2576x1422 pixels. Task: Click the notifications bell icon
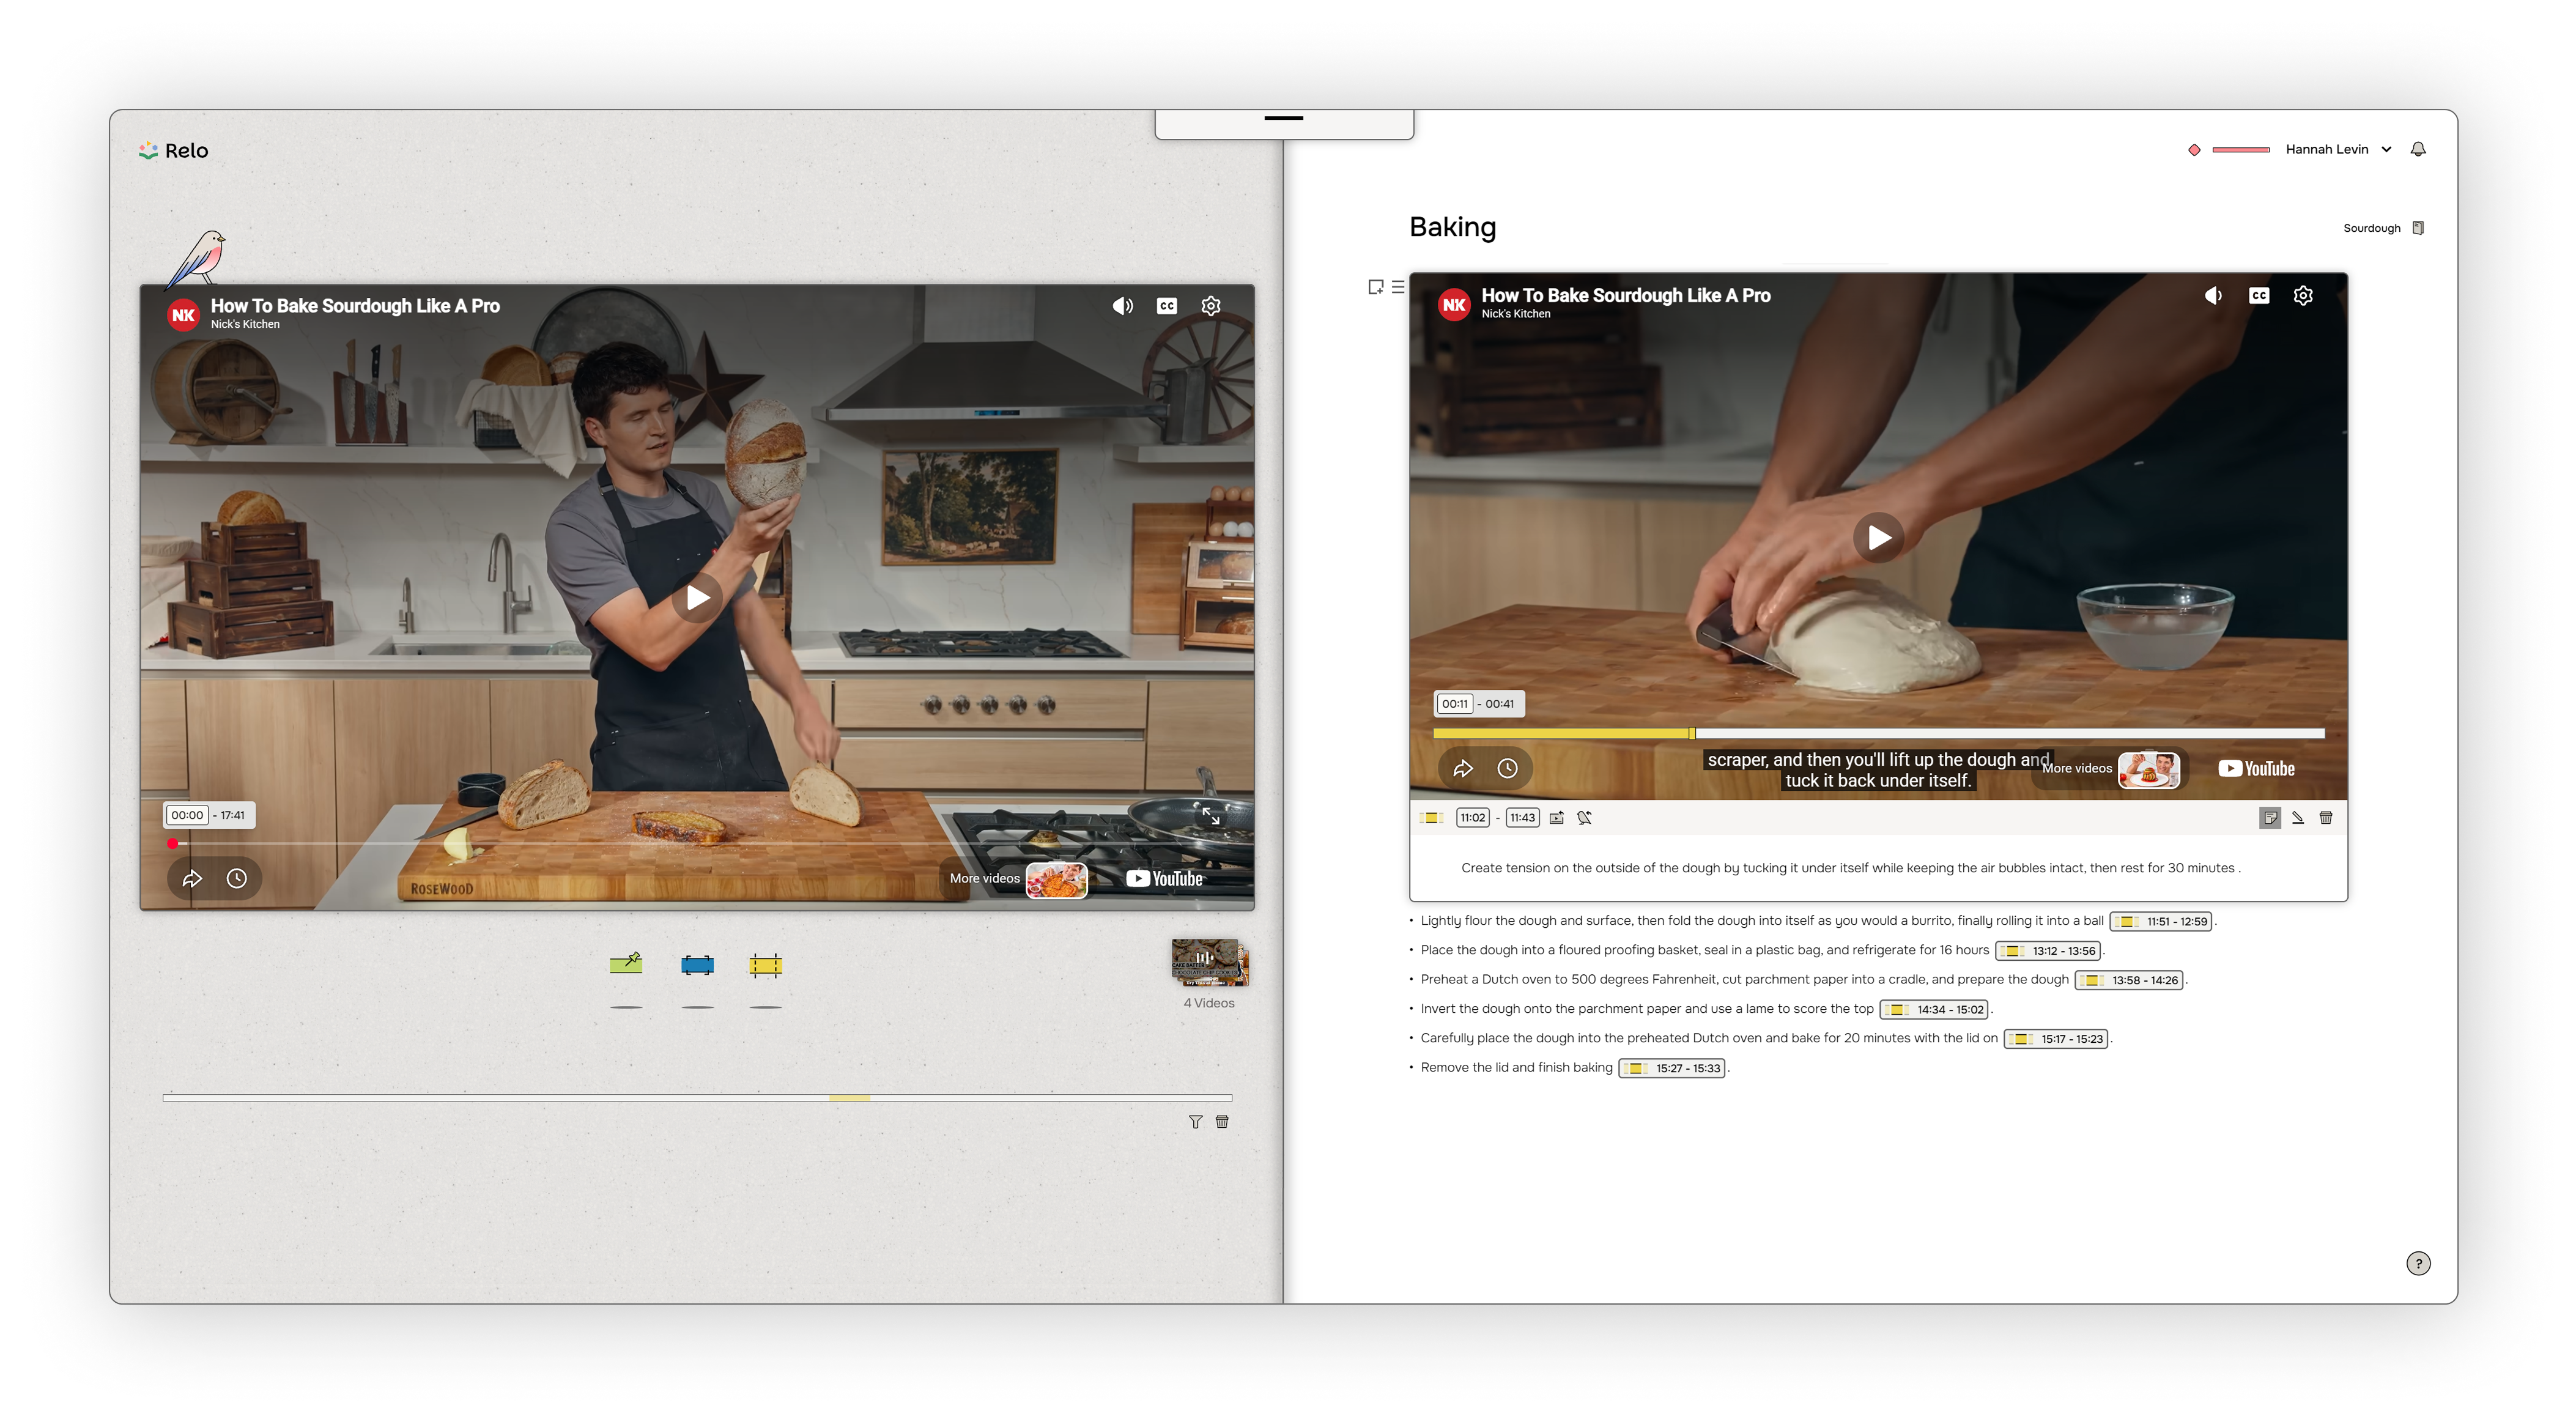pos(2418,149)
